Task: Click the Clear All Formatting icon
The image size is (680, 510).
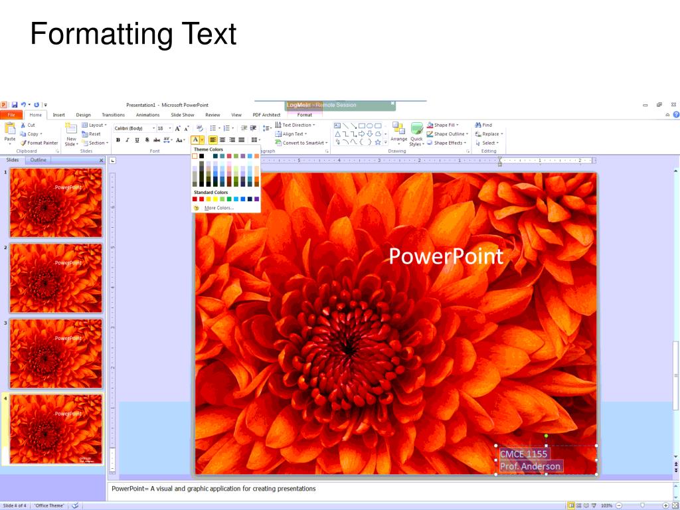Action: [199, 128]
